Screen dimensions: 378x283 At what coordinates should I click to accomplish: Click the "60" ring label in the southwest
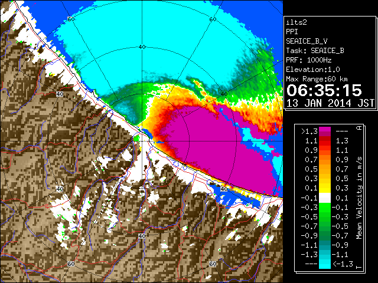click(x=71, y=264)
